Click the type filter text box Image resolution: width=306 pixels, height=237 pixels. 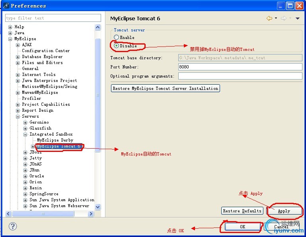pos(53,18)
